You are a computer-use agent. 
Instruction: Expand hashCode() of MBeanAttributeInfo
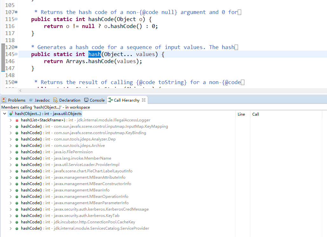10,177
